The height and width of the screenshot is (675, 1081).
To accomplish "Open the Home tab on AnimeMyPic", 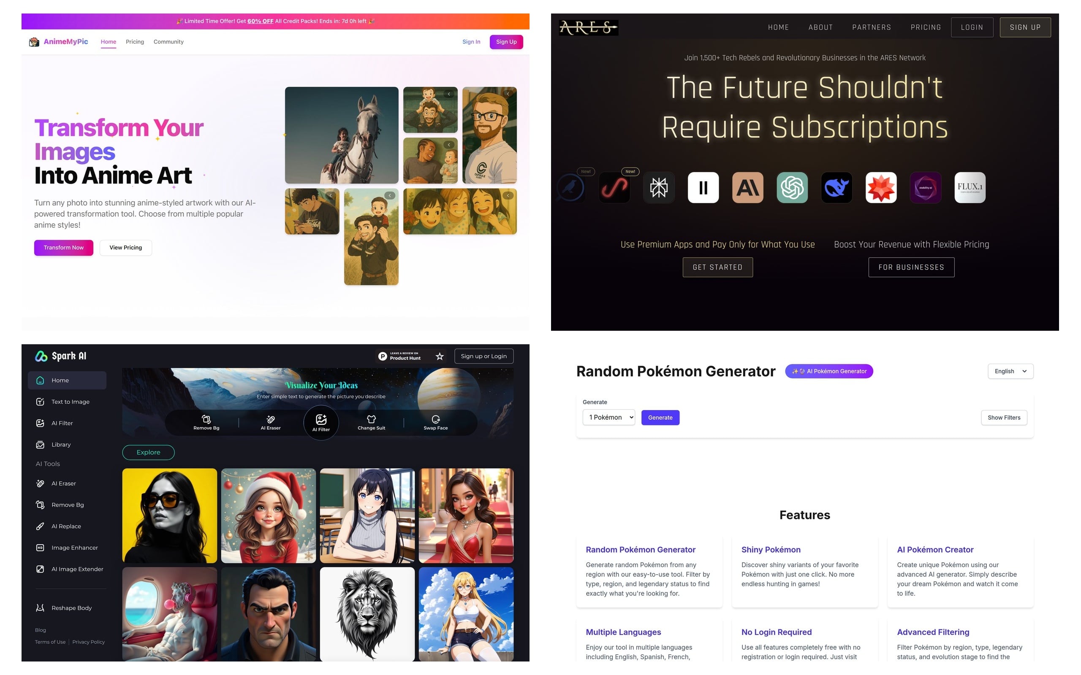I will 109,42.
